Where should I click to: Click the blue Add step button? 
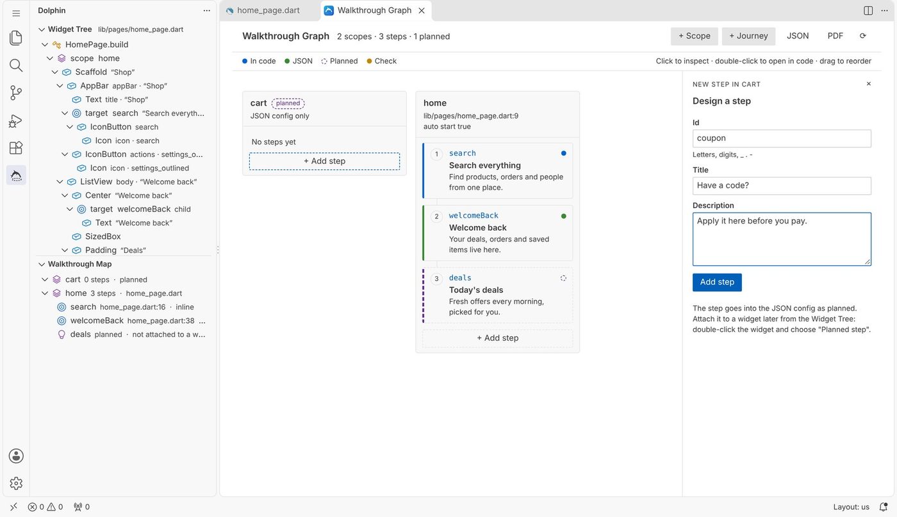[717, 282]
